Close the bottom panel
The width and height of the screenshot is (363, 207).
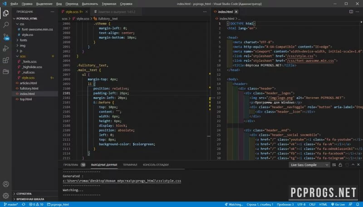[x=358, y=165]
